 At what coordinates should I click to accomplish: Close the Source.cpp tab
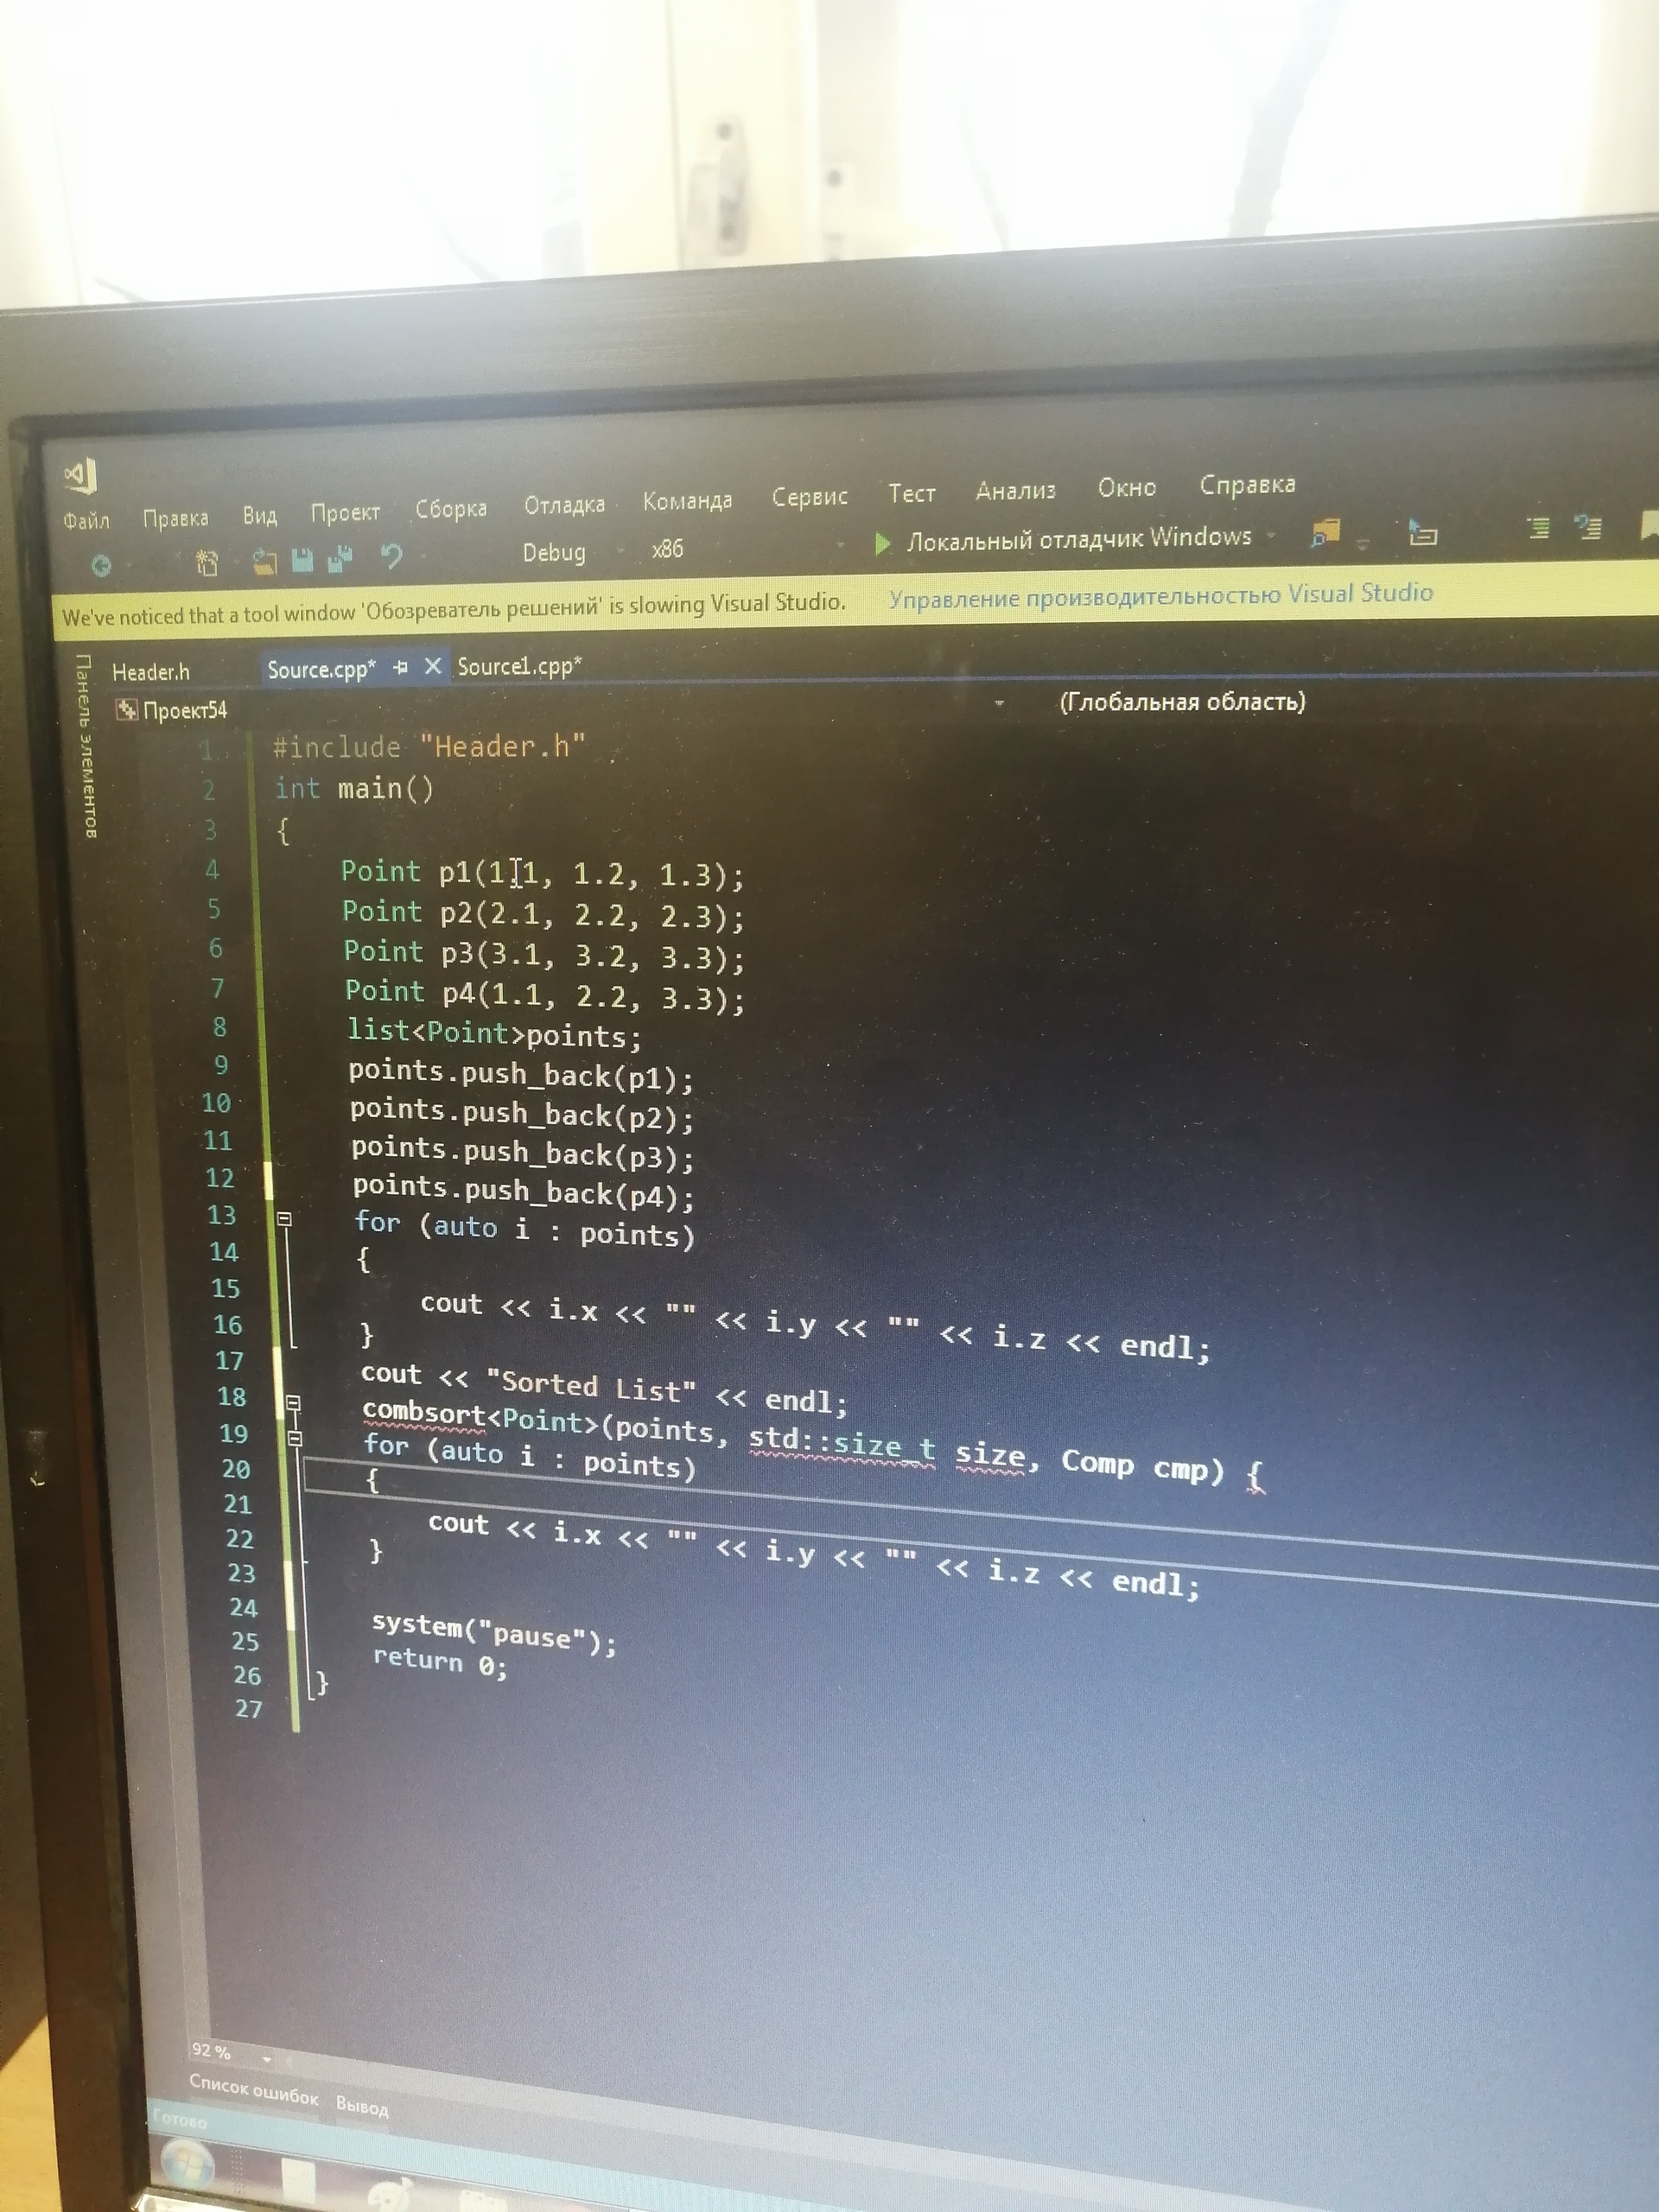(432, 666)
